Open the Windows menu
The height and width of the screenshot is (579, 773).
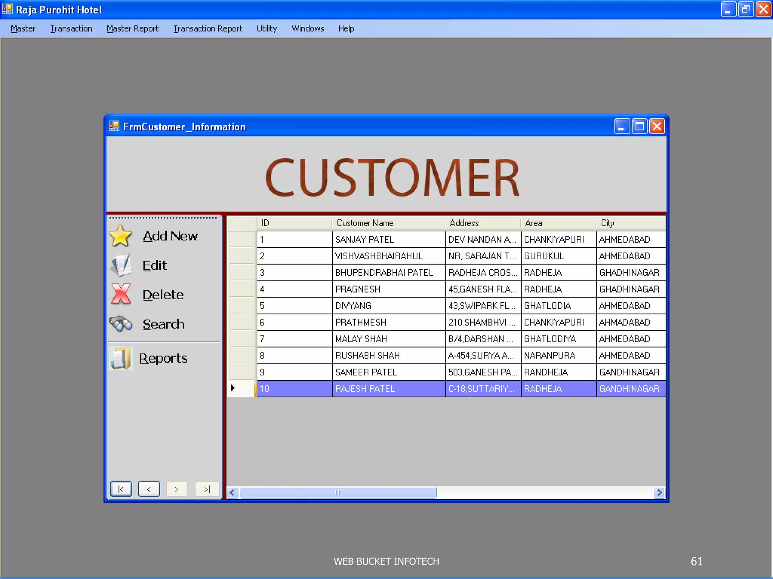coord(308,29)
